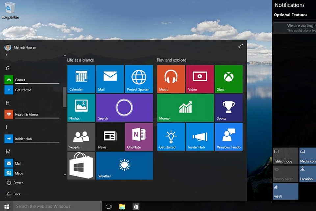This screenshot has height=211, width=316.
Task: Go Back from the all apps list
Action: tap(13, 194)
